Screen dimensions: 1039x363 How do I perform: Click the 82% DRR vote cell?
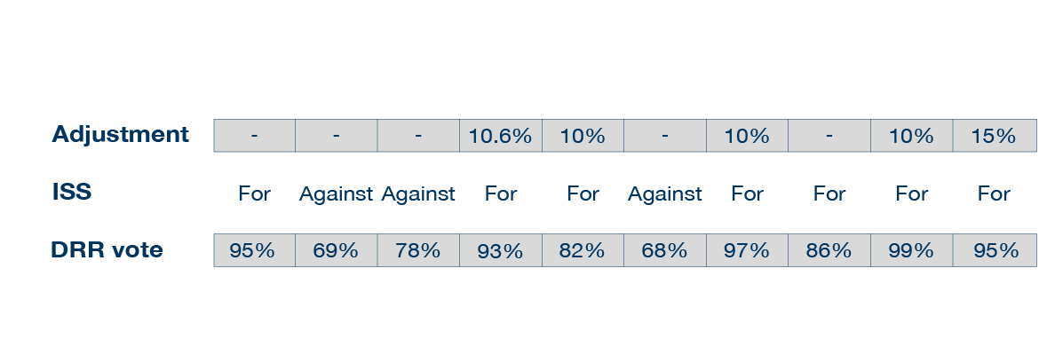[583, 250]
